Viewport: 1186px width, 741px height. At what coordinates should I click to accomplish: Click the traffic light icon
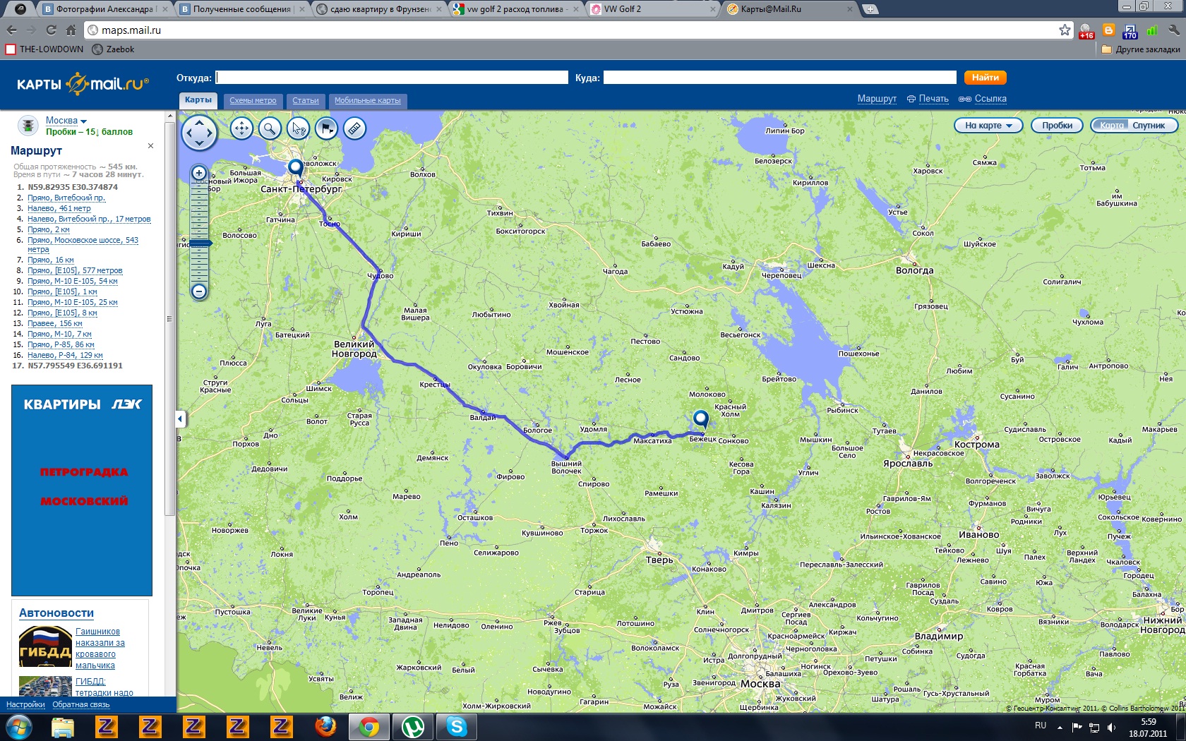click(x=28, y=126)
